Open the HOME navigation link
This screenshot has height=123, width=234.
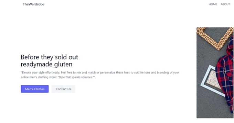[213, 4]
